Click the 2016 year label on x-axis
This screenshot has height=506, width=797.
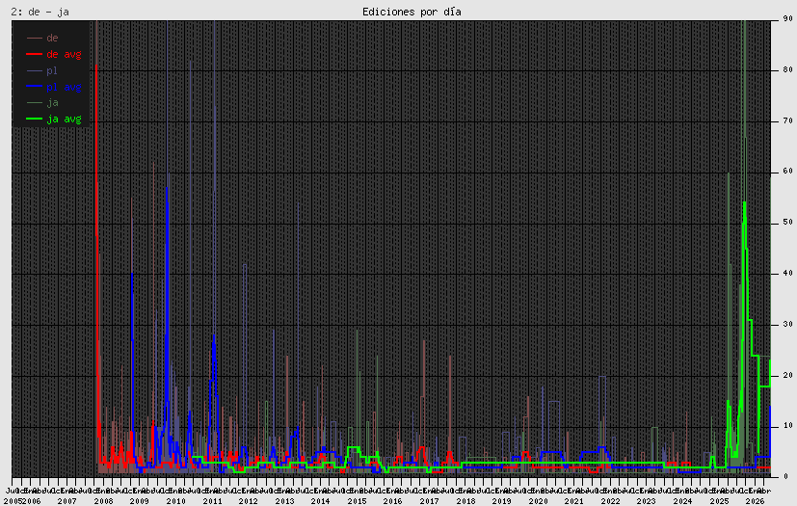coord(393,501)
